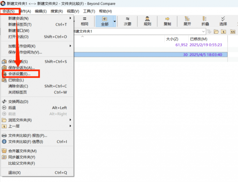Click the 折叠 (Collapse) toolbar icon
Image resolution: width=238 pixels, height=182 pixels.
click(205, 21)
